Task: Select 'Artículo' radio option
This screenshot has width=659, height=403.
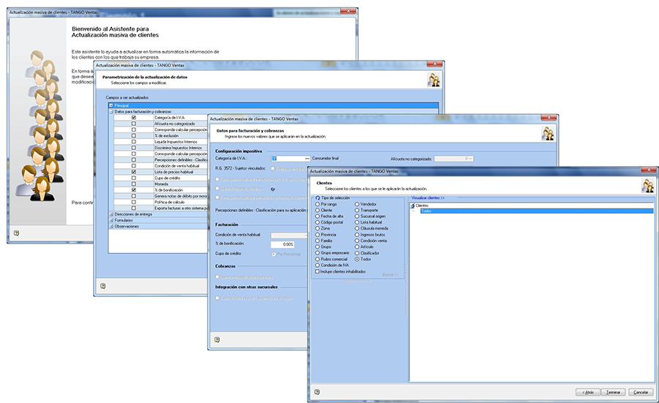Action: [x=357, y=246]
